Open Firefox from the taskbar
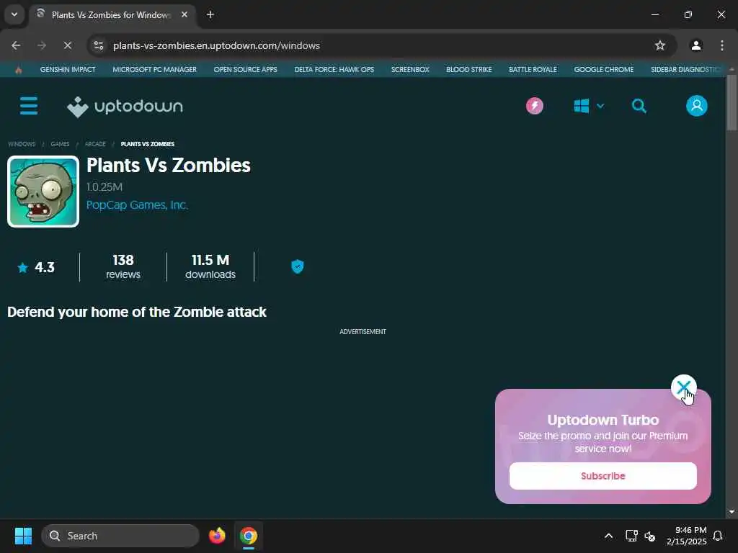The height and width of the screenshot is (553, 738). pyautogui.click(x=217, y=536)
